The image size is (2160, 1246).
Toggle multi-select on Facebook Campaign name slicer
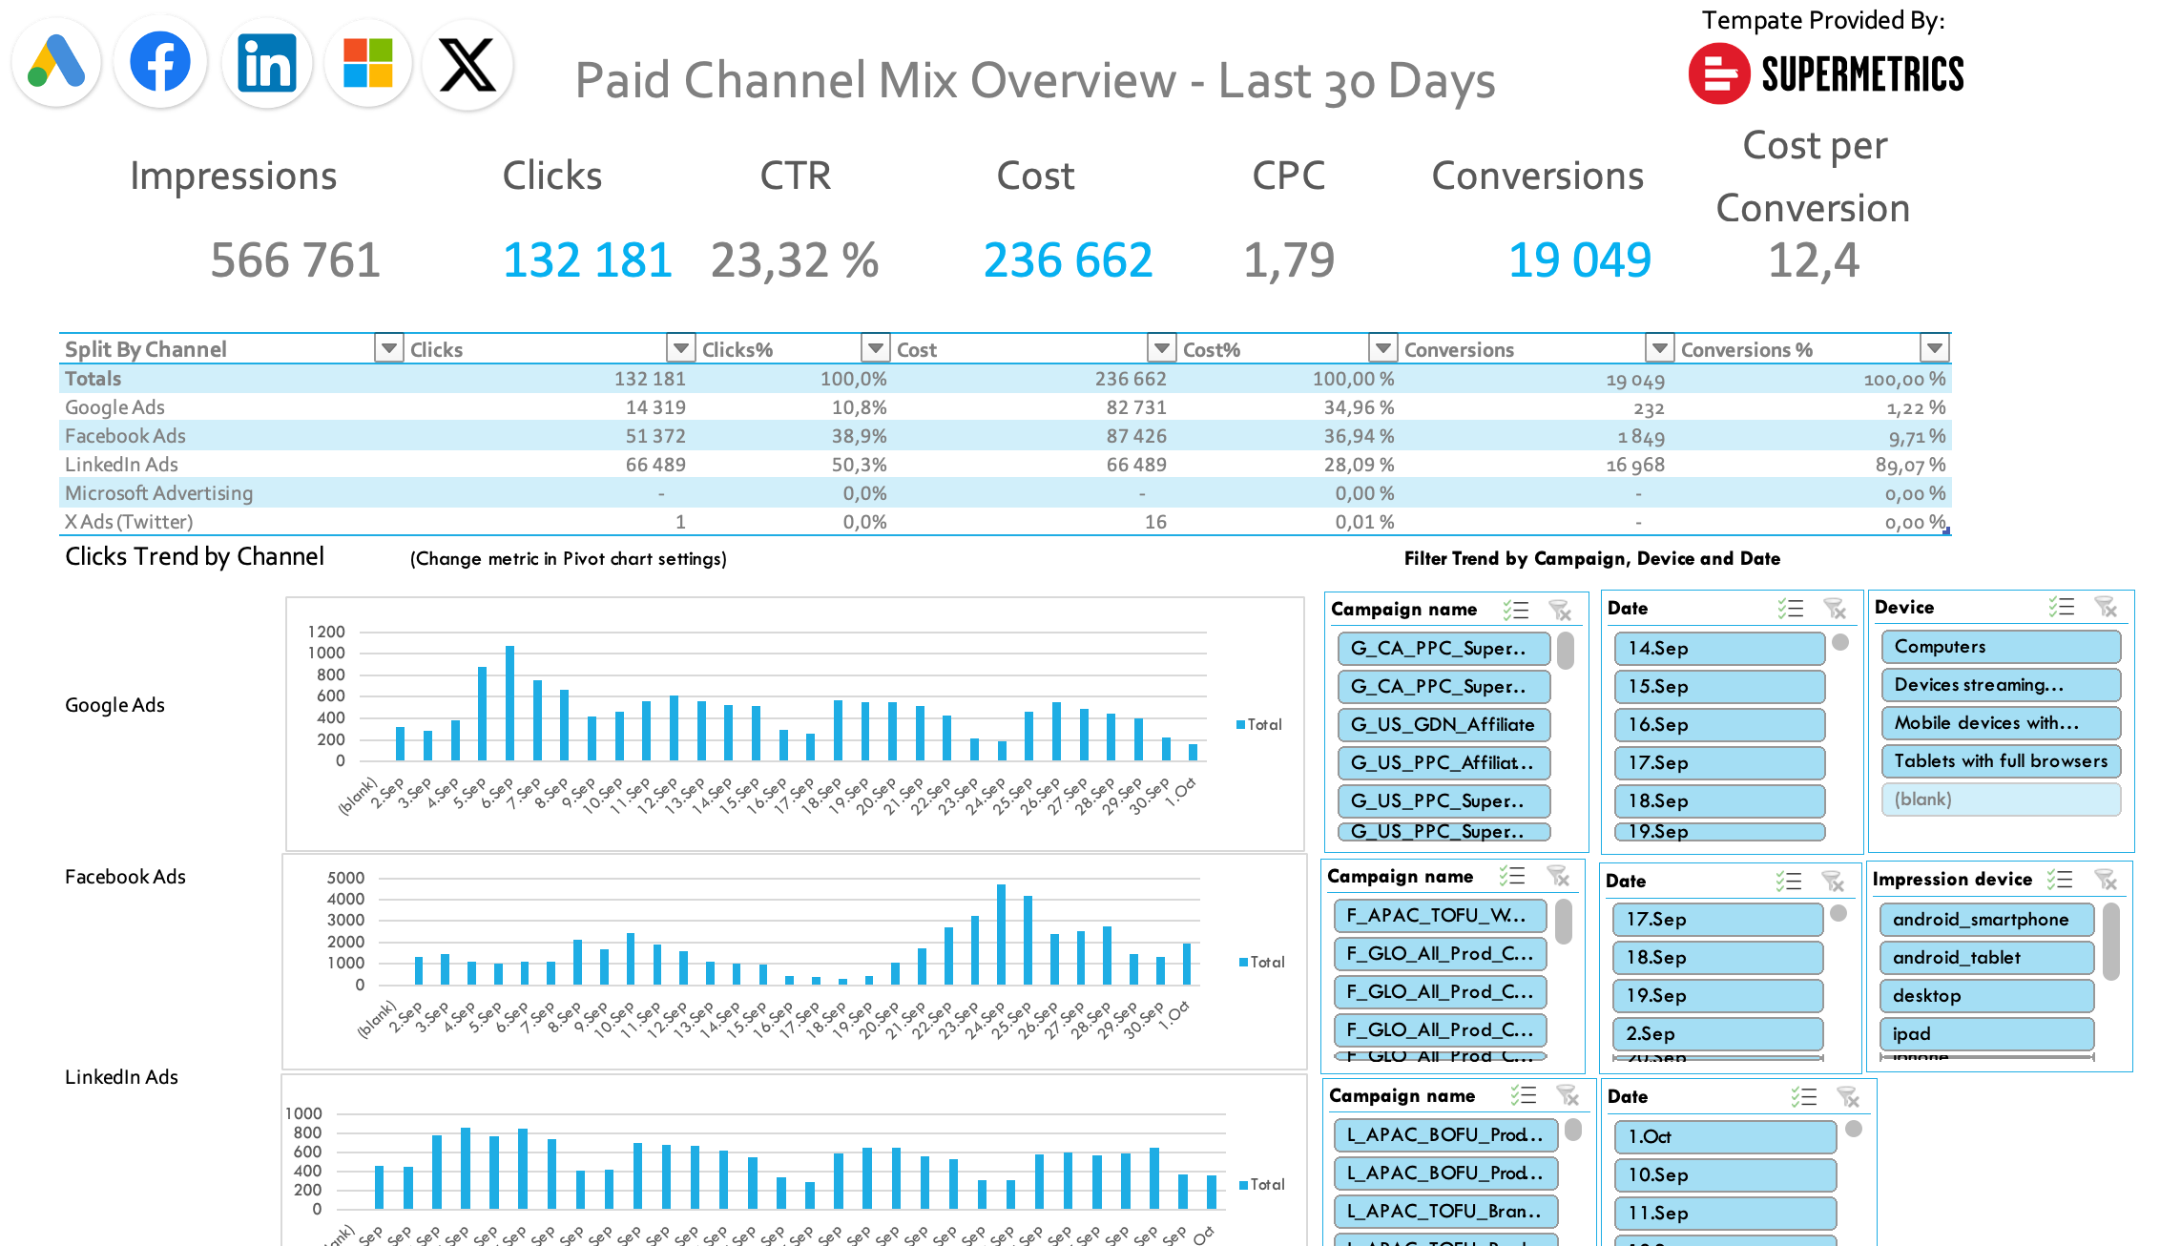[1512, 876]
